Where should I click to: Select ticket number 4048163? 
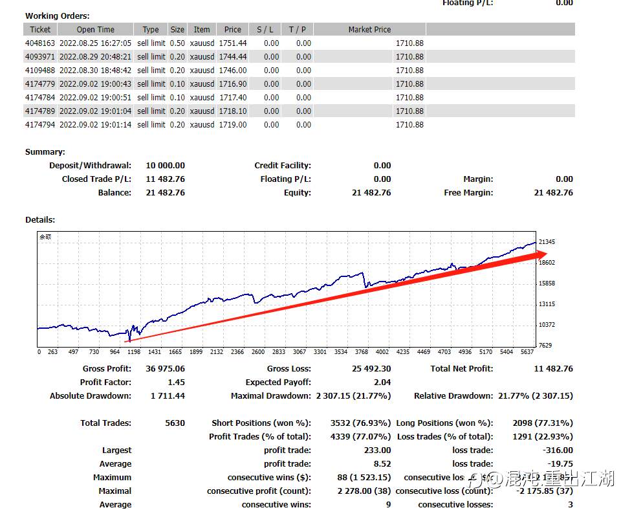click(40, 43)
